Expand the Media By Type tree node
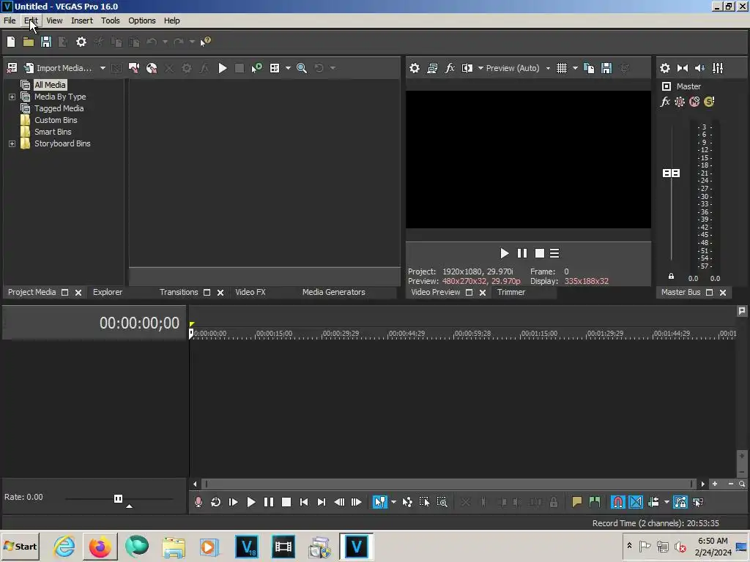The height and width of the screenshot is (562, 750). click(x=12, y=97)
